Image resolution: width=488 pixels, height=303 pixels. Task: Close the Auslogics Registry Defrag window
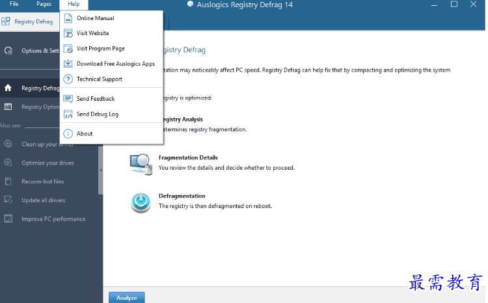(474, 4)
